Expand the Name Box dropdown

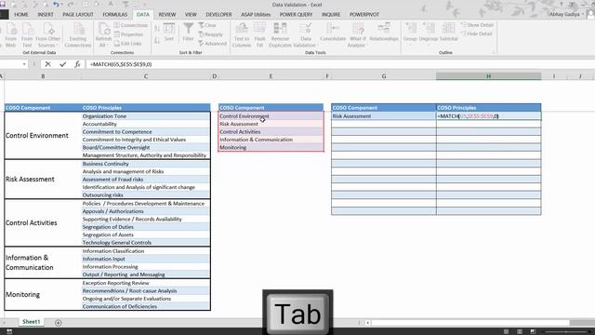pos(24,64)
